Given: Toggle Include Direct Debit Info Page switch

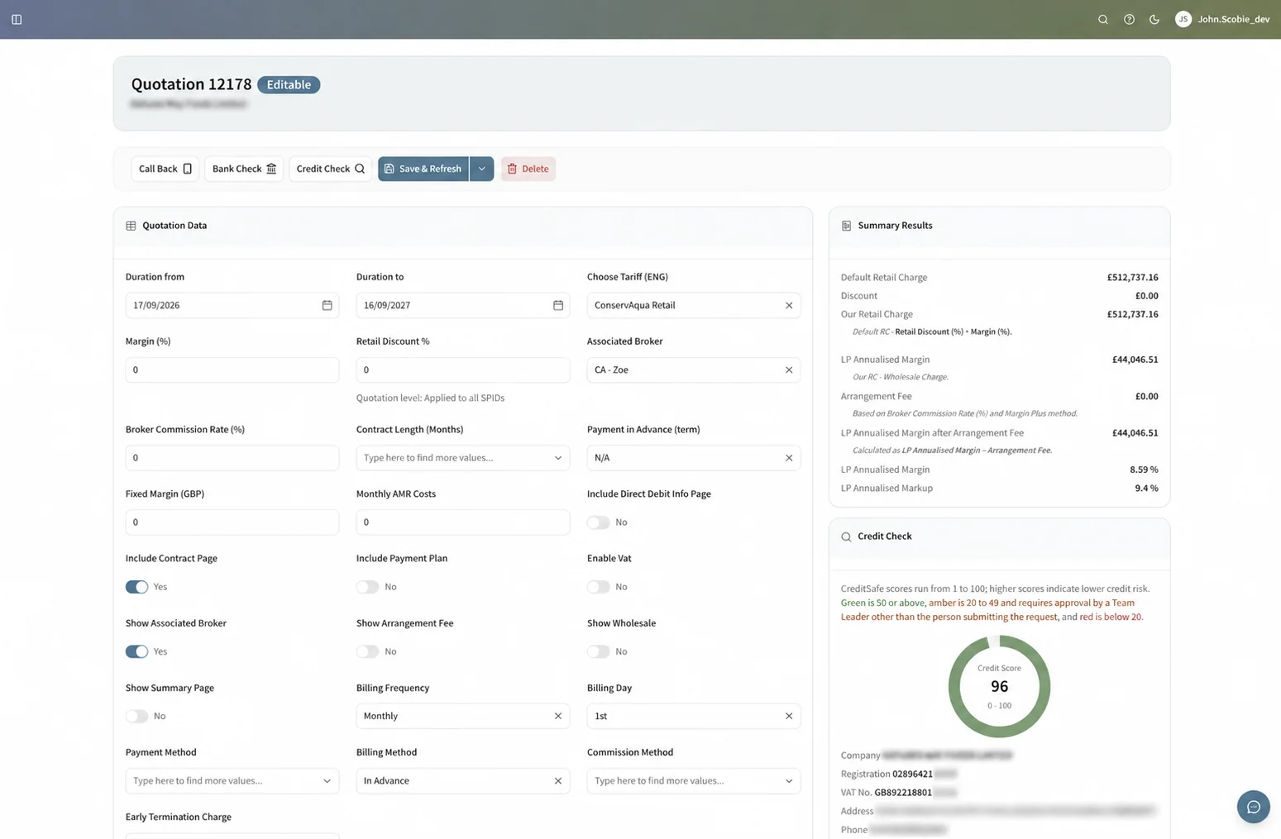Looking at the screenshot, I should (598, 522).
